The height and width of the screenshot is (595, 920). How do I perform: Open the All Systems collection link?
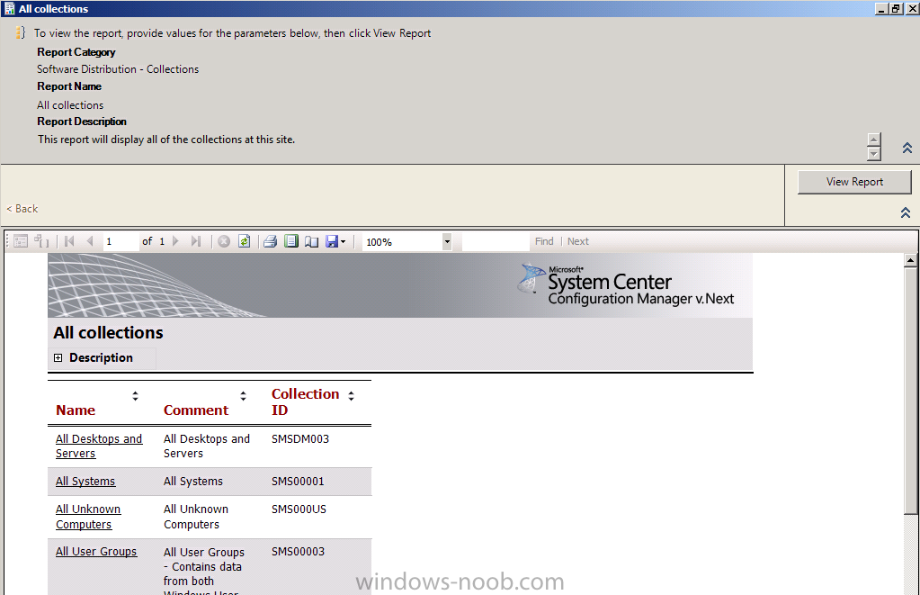point(85,482)
